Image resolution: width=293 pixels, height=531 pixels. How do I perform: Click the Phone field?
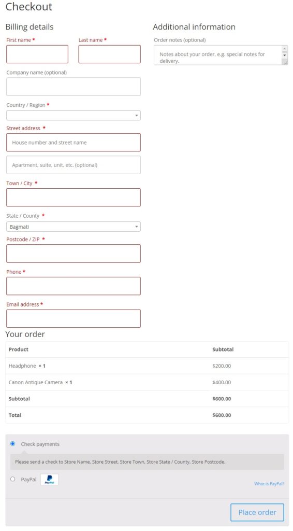pyautogui.click(x=74, y=286)
